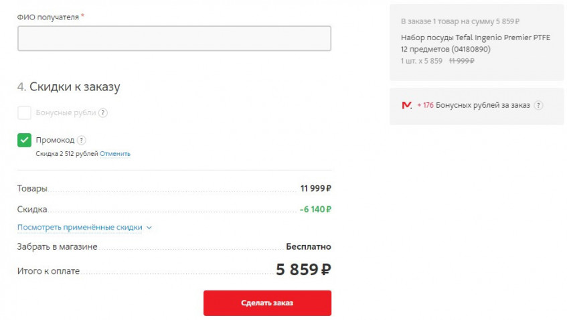
Task: Click chevron arrow after применённые скидки
Action: [x=149, y=228]
